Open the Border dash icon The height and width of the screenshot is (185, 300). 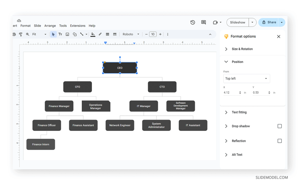pos(114,34)
